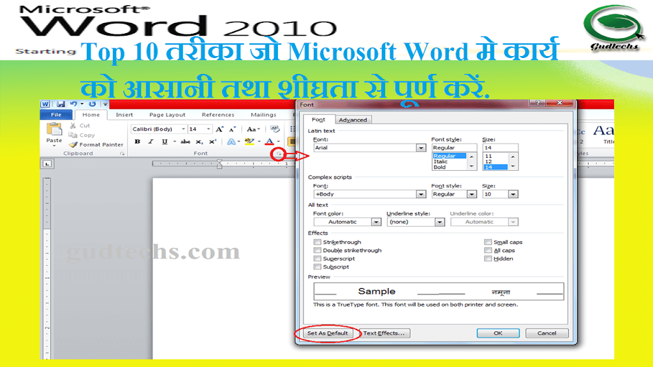Expand the Complex scripts Font dropdown +Body
Screen dimensions: 653x367
pyautogui.click(x=421, y=194)
